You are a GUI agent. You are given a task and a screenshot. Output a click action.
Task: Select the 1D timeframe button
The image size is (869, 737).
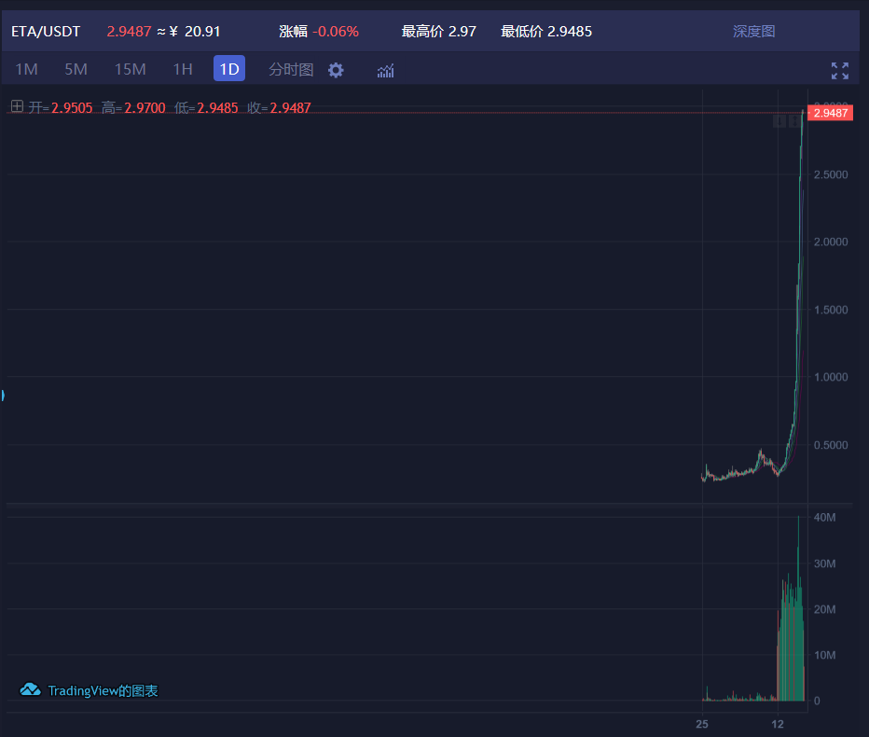click(x=229, y=68)
